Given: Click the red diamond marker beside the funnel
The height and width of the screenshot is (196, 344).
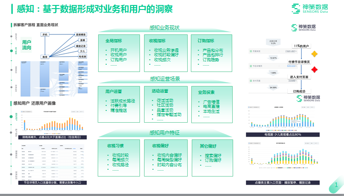Looking at the screenshot, I should coord(314,70).
